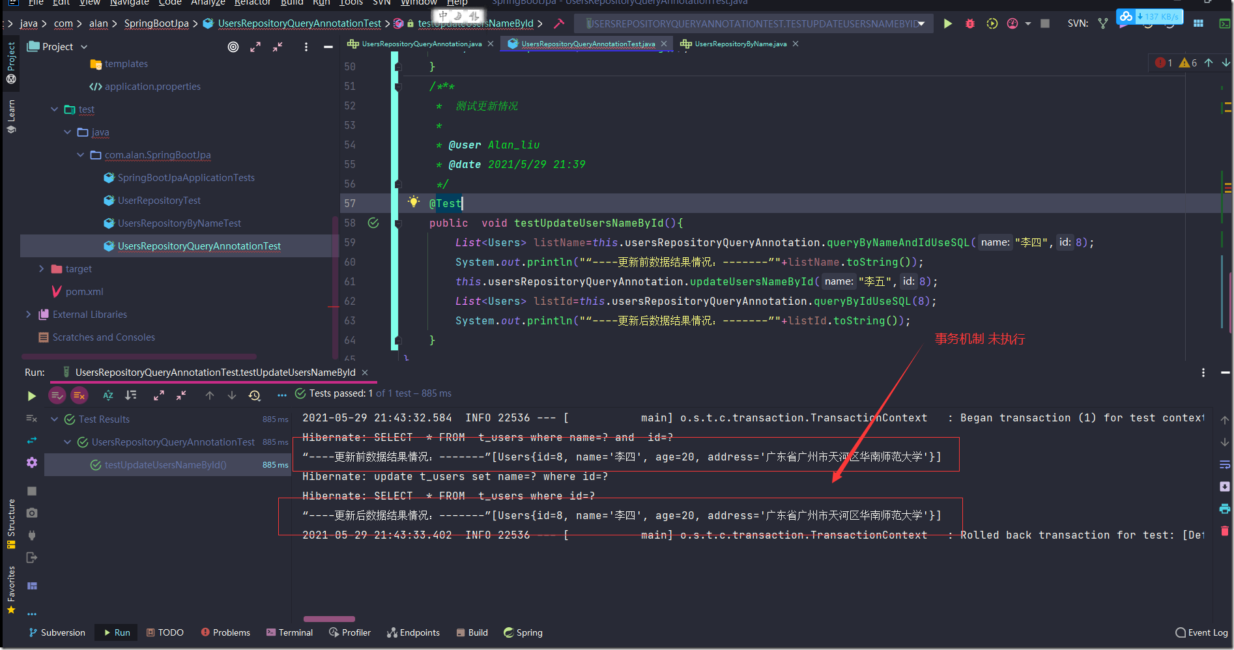Click the dump threads camera icon

click(x=32, y=513)
